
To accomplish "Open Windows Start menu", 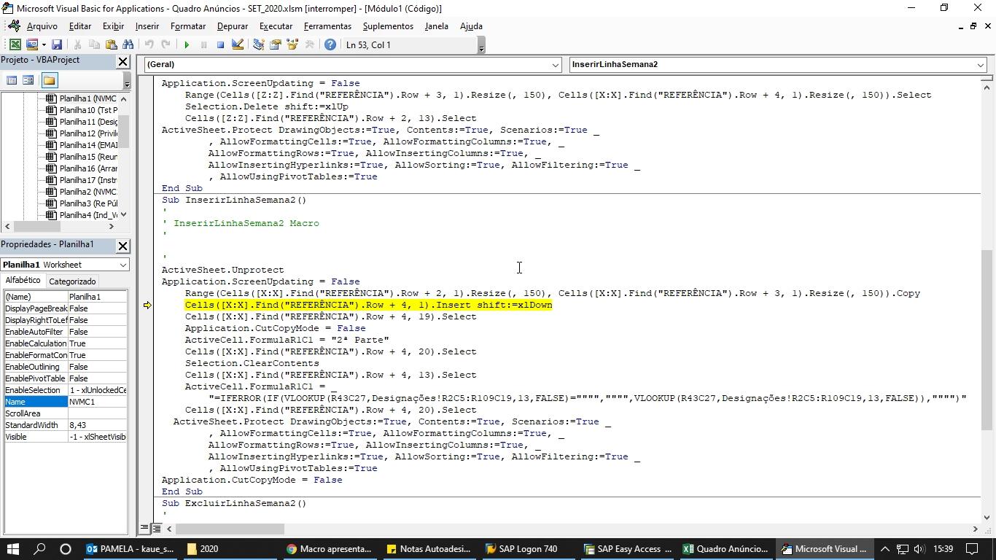I will click(x=14, y=549).
